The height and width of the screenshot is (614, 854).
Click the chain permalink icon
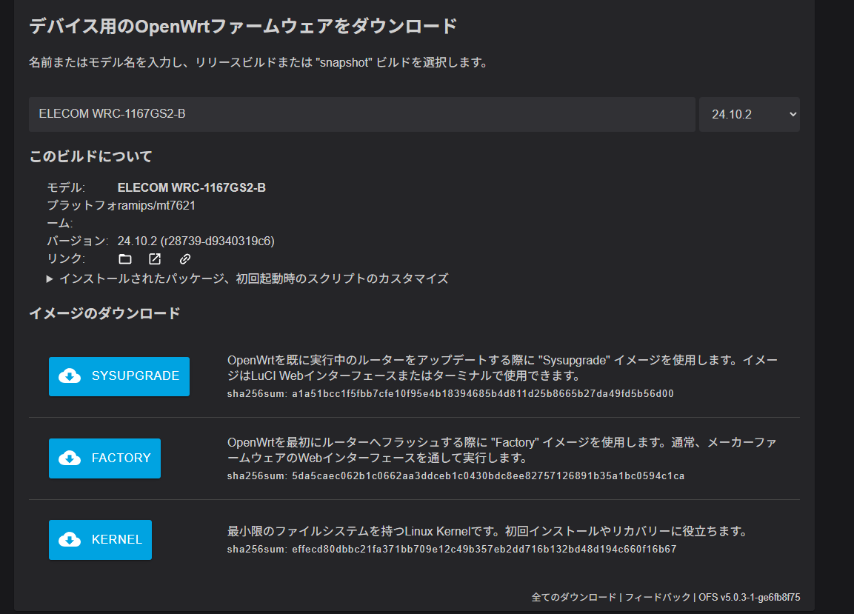pos(185,258)
